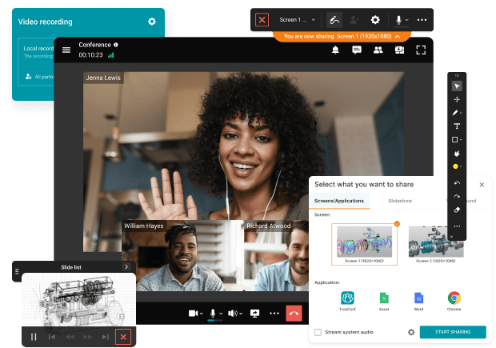
Task: Redo last annotation
Action: click(x=457, y=197)
